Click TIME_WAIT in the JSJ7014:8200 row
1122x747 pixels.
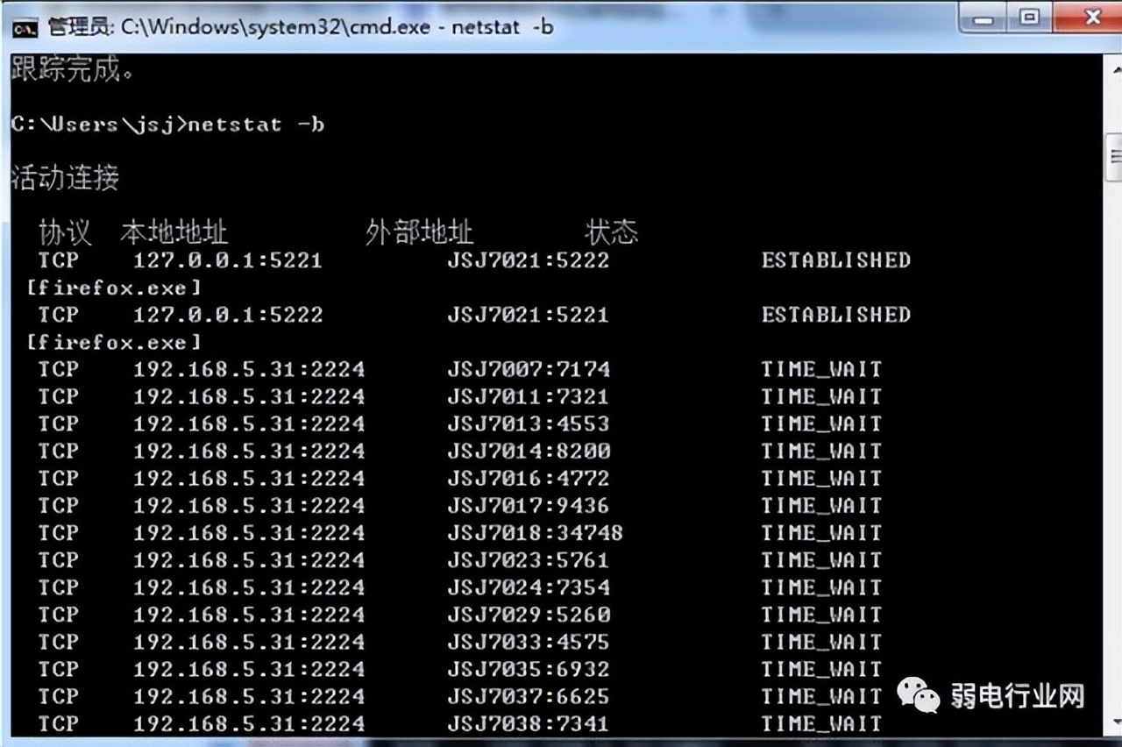point(821,451)
